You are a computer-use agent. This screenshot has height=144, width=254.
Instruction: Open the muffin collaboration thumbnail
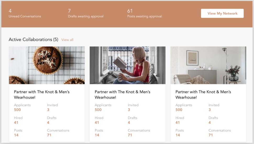(47, 65)
